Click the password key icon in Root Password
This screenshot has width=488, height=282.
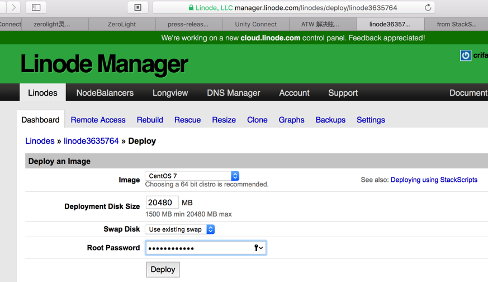pyautogui.click(x=258, y=248)
